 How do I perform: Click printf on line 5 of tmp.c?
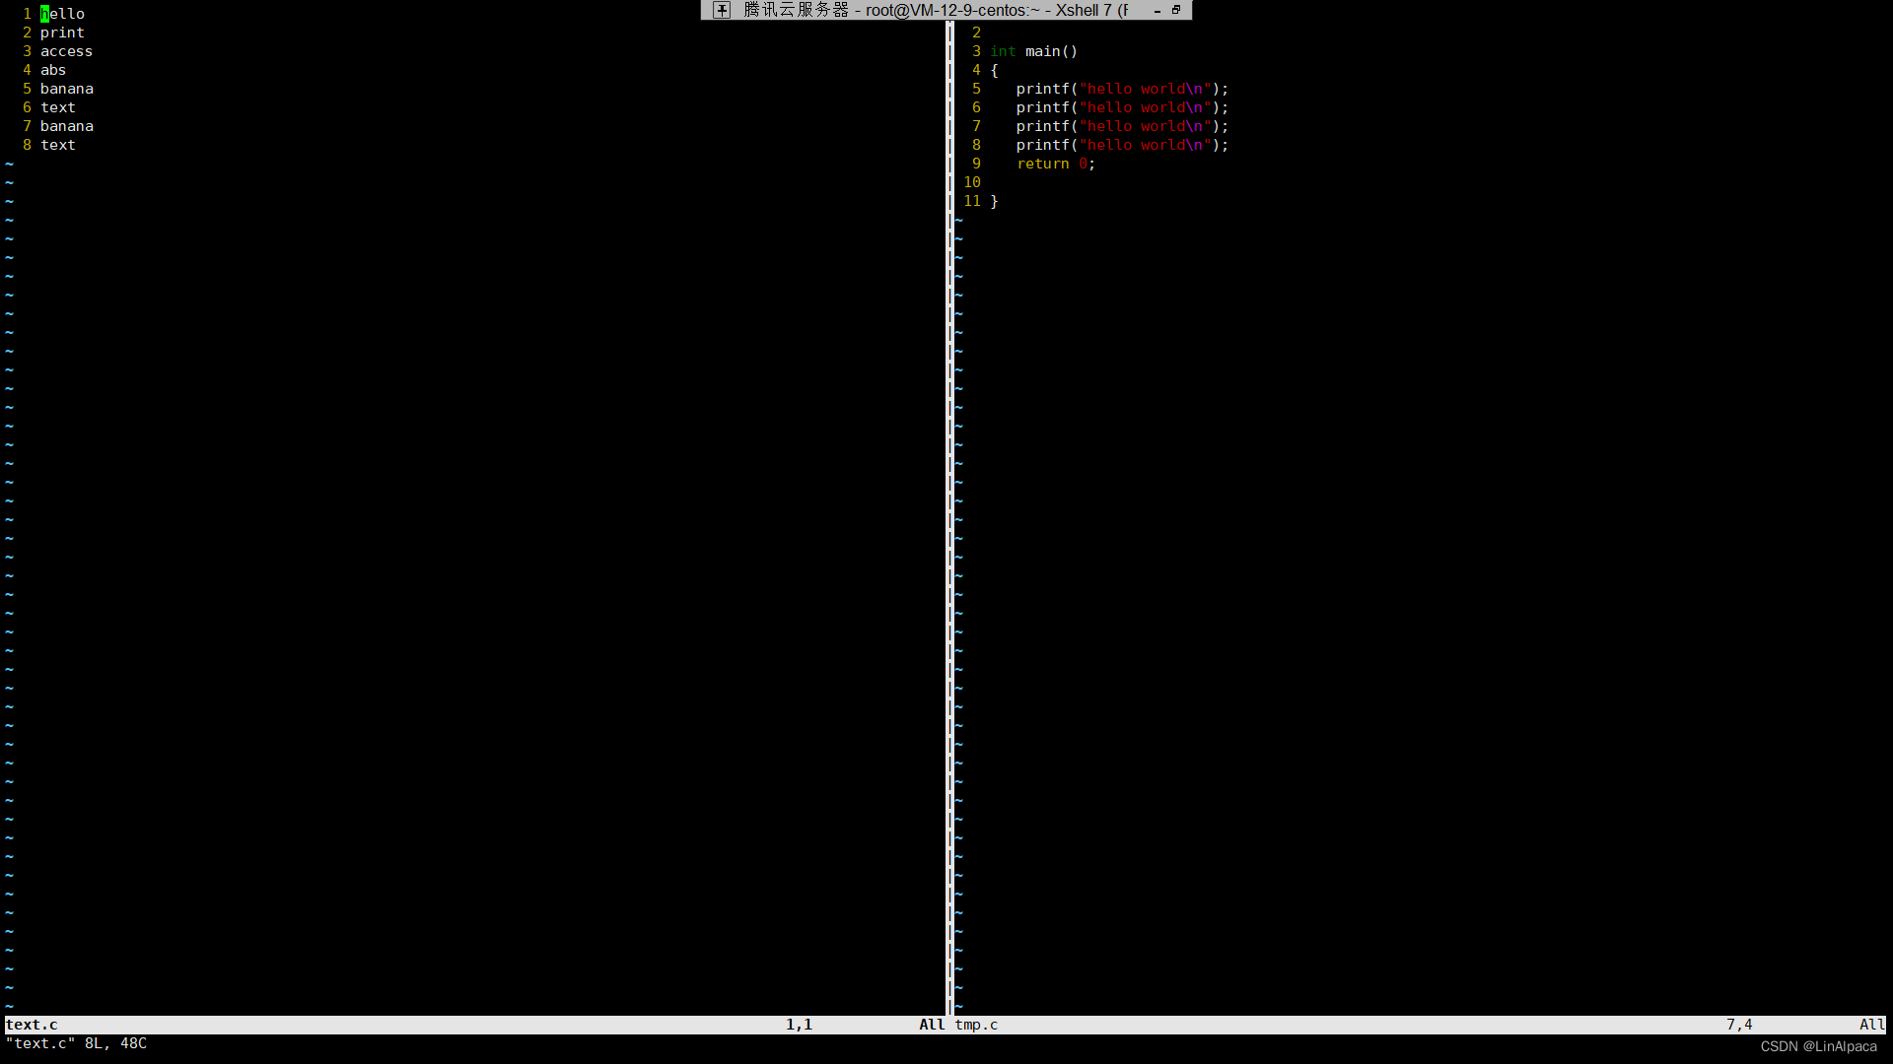[x=1042, y=89]
